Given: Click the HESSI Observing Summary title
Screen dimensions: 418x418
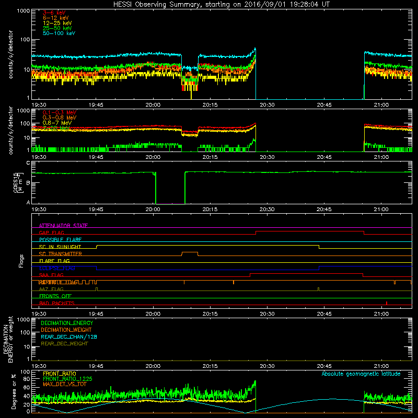Looking at the screenshot, I should [x=221, y=4].
